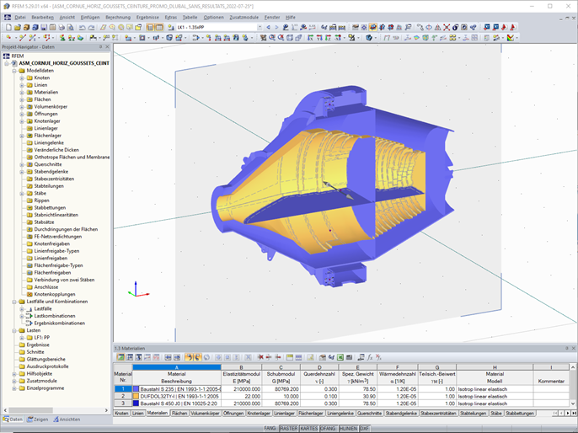The height and width of the screenshot is (433, 578).
Task: Click the PDF export icon in top toolbar
Action: pyautogui.click(x=504, y=27)
